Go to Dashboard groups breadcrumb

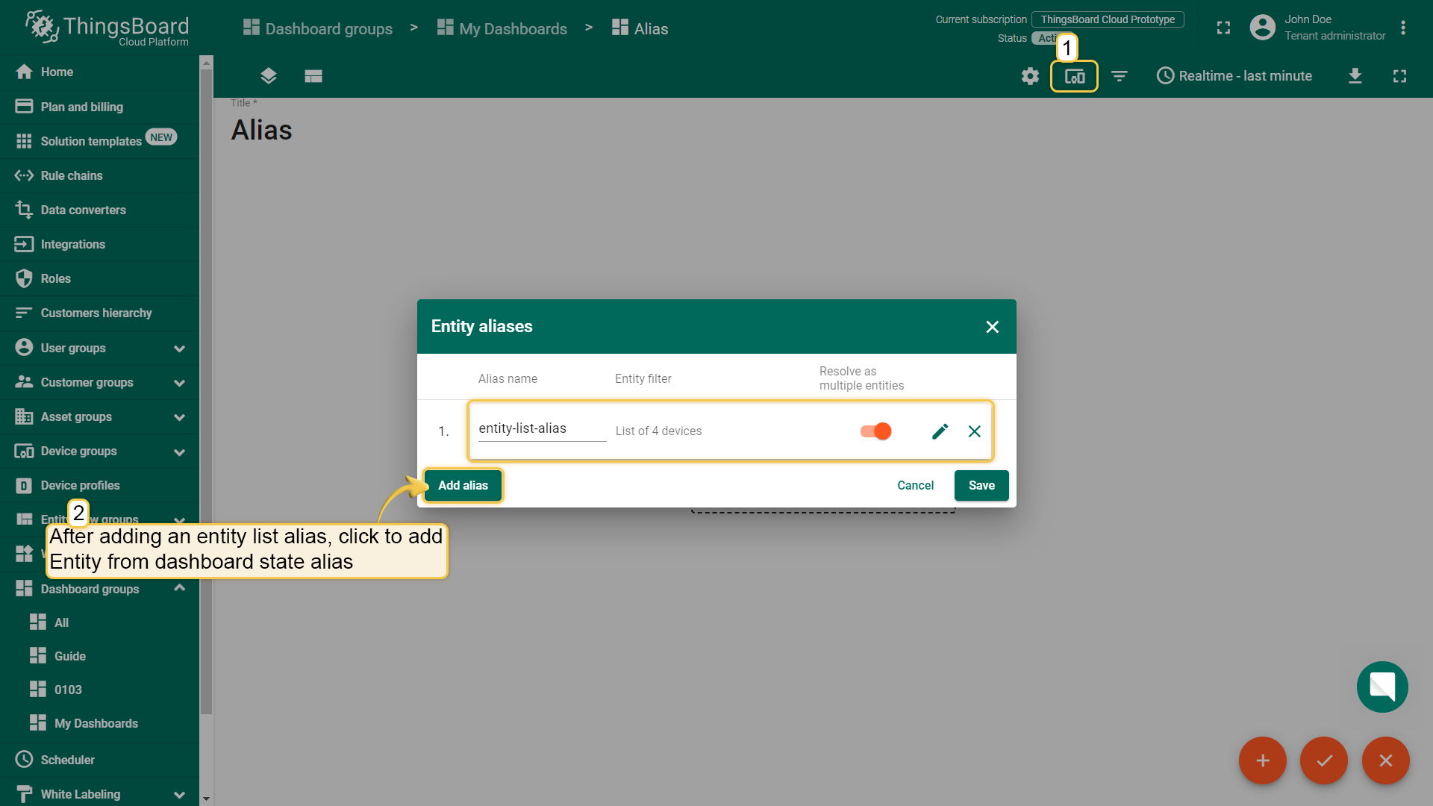[318, 28]
